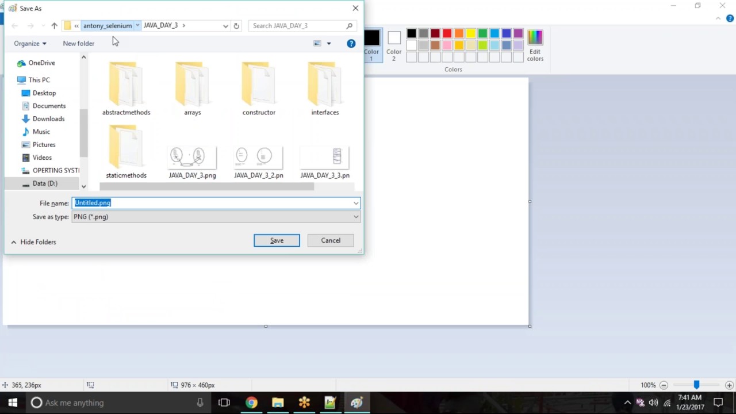Open the interfaces folder

tap(325, 89)
